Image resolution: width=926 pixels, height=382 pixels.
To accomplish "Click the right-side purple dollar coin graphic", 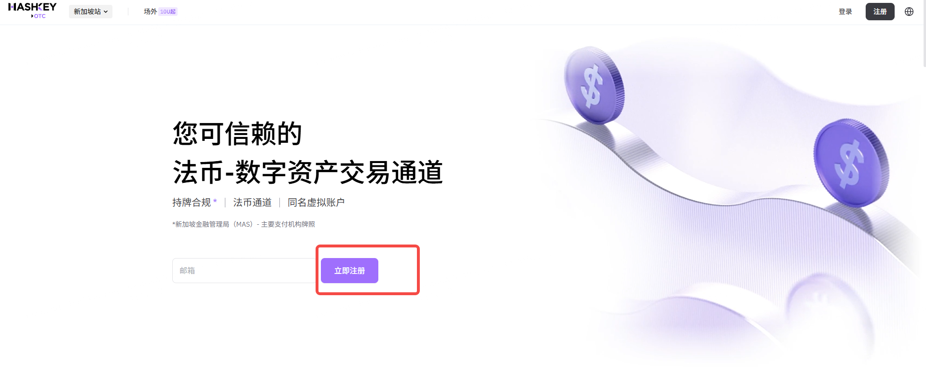I will 851,163.
